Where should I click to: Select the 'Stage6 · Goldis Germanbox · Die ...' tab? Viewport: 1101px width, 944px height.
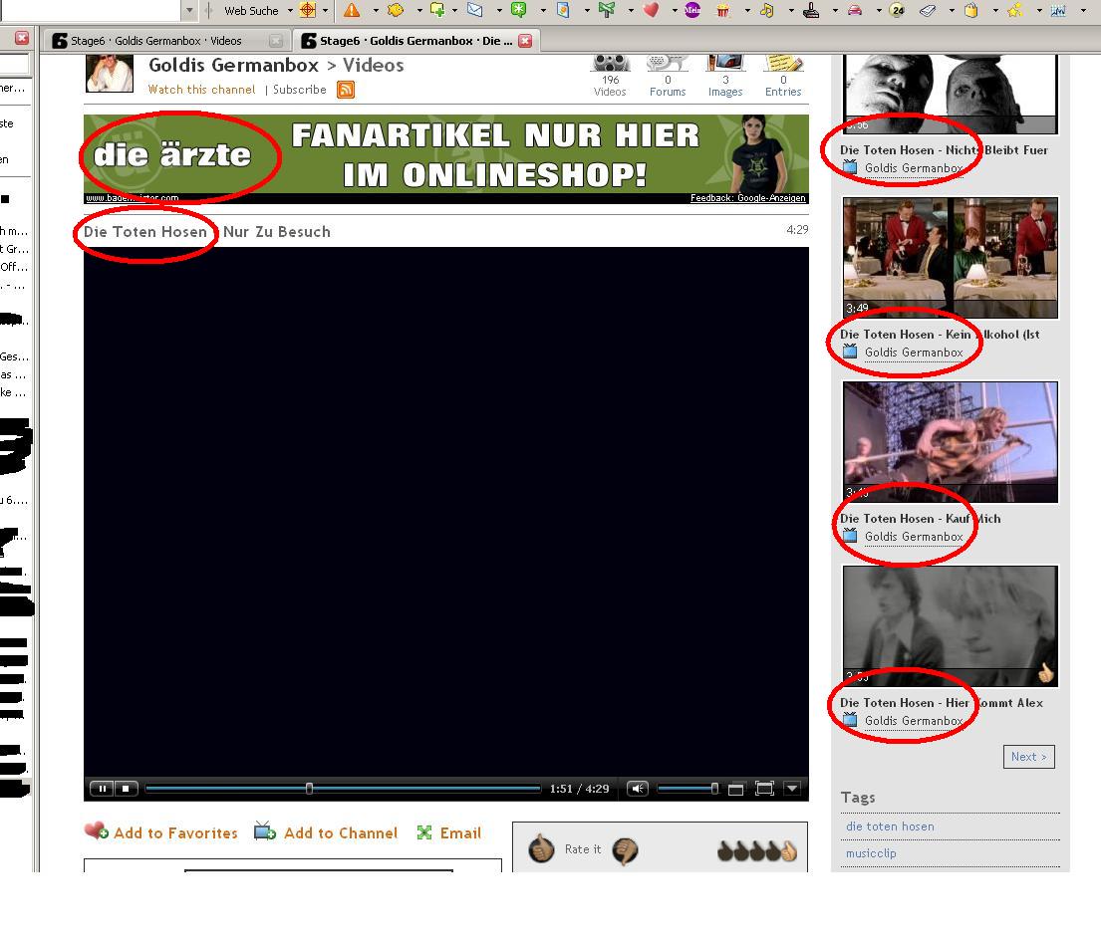pos(415,41)
